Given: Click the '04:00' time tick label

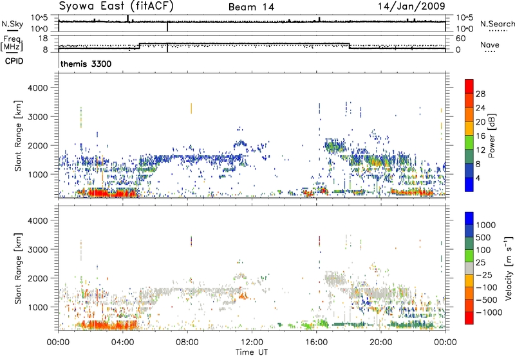Looking at the screenshot, I should pyautogui.click(x=123, y=343).
